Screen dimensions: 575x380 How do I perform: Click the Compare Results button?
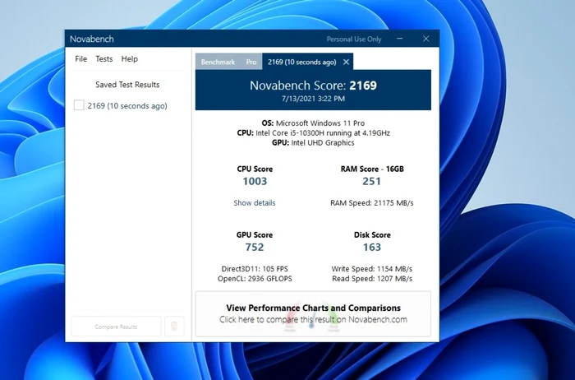[116, 327]
